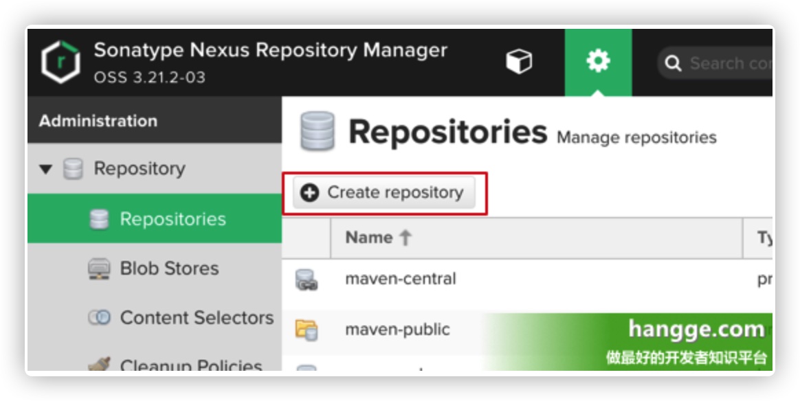Open Blob Stores in sidebar
The image size is (800, 401).
[x=155, y=268]
